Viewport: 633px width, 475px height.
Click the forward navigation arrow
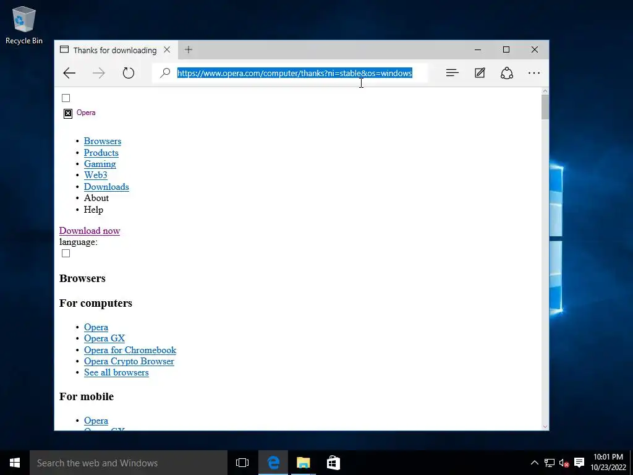click(98, 73)
